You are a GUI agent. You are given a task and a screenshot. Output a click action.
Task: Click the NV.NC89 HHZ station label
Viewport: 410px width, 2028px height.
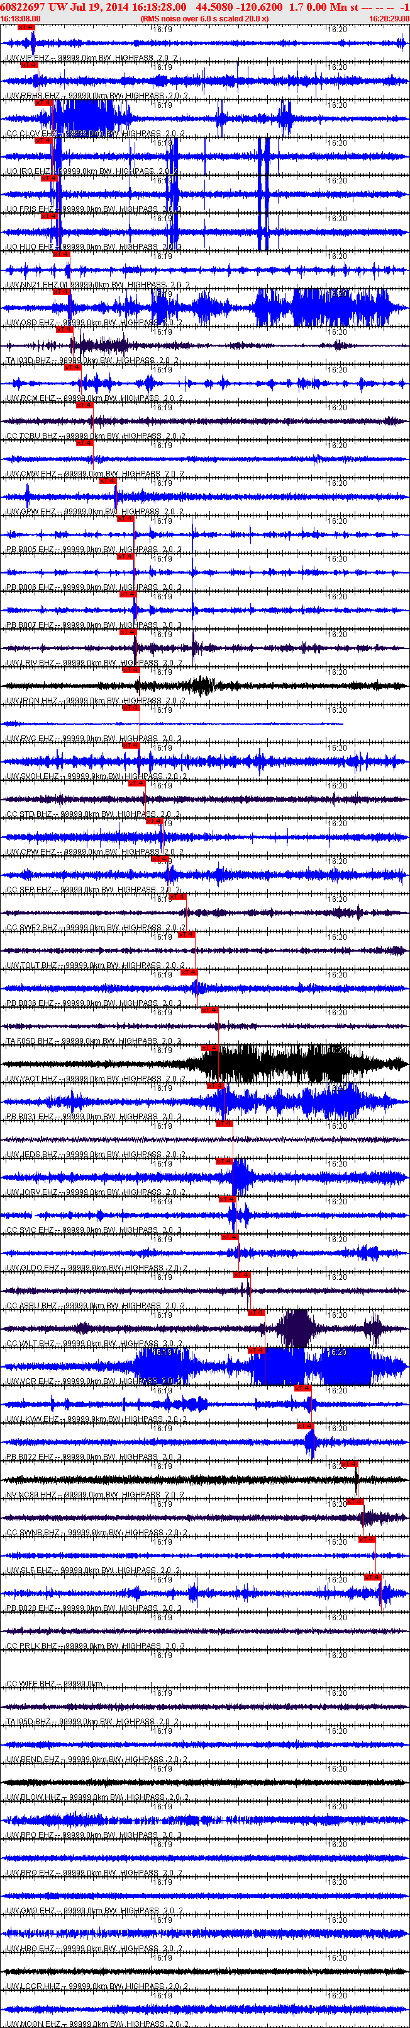32,1495
